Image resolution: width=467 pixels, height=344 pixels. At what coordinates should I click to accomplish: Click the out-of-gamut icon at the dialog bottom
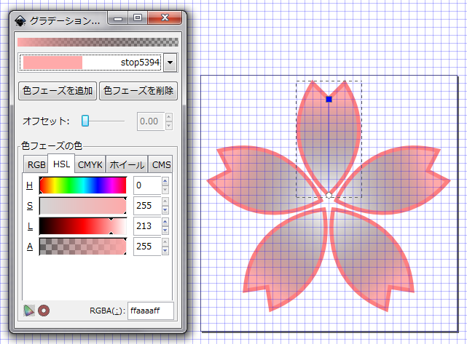coord(44,311)
